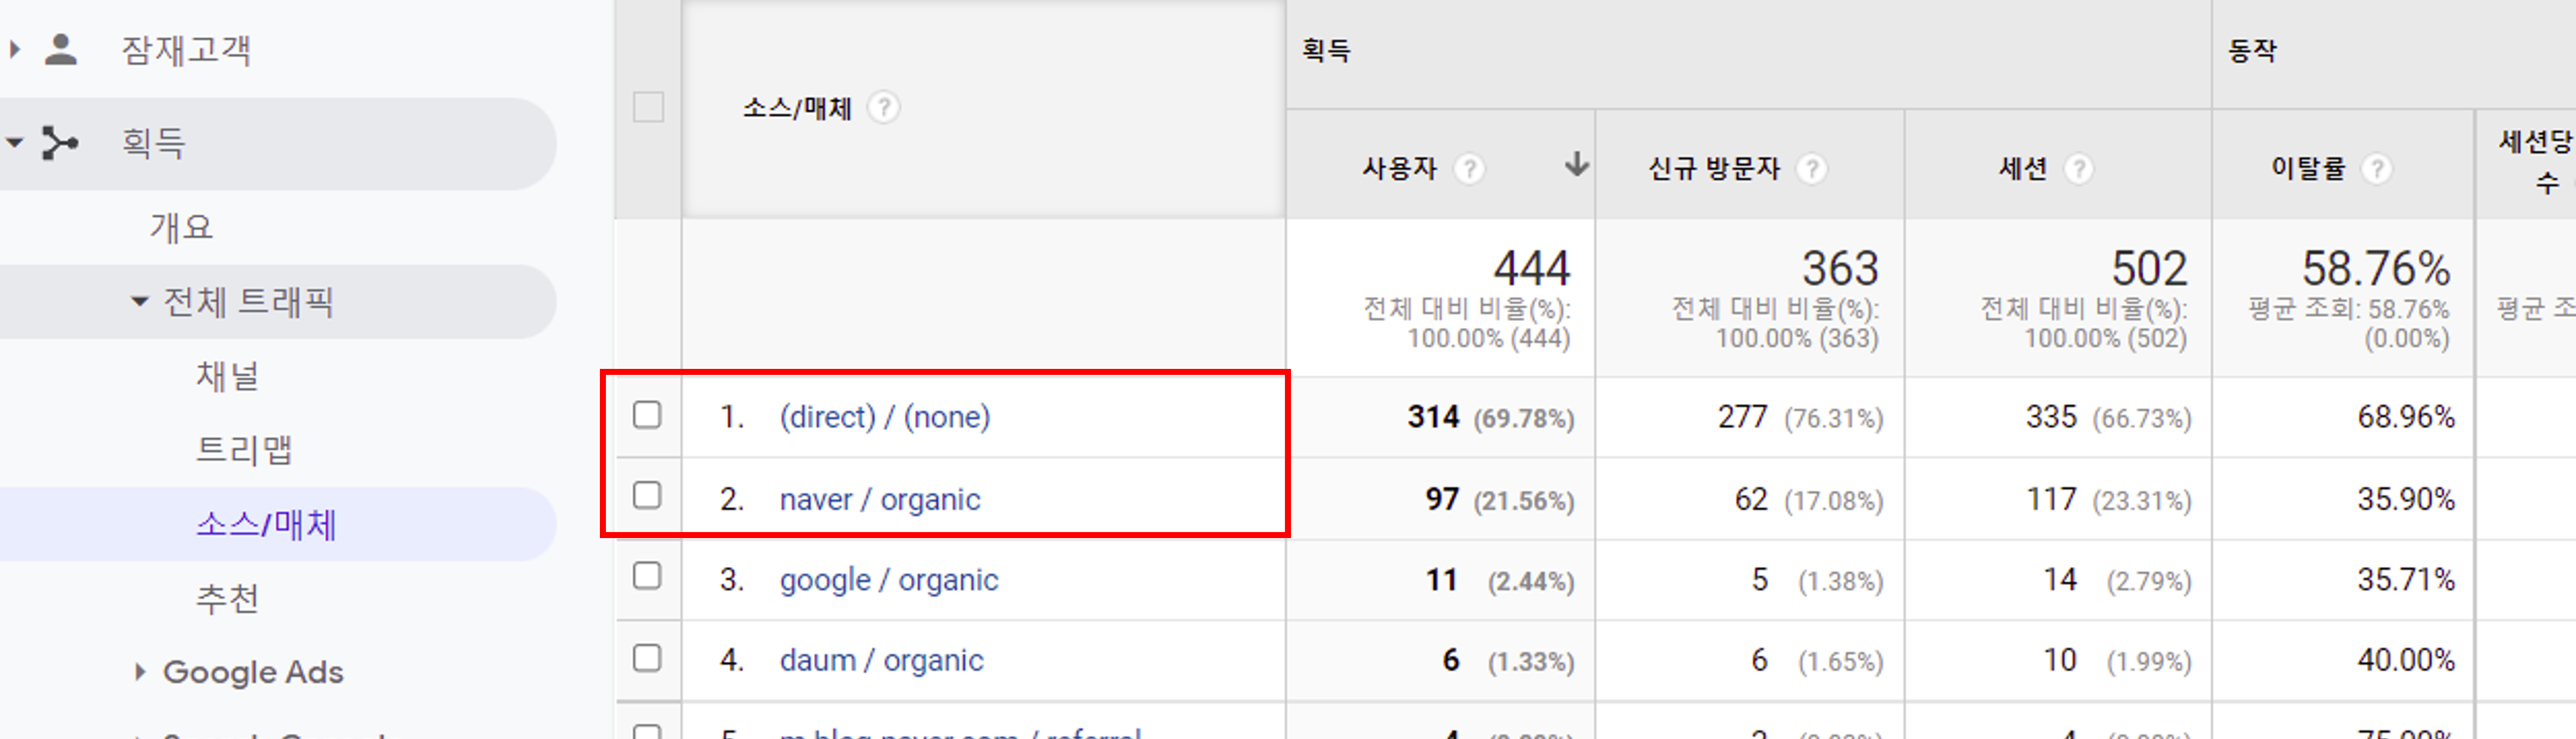The height and width of the screenshot is (739, 2576).
Task: Expand the Google Ads submenu
Action: point(140,672)
